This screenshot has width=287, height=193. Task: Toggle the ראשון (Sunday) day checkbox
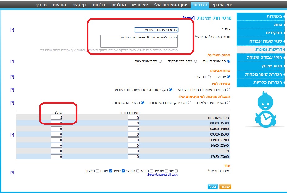[98, 171]
